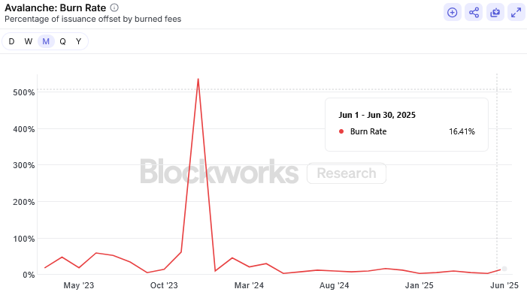This screenshot has width=527, height=298.
Task: Click the info icon beside Burn Rate title
Action: [x=114, y=8]
